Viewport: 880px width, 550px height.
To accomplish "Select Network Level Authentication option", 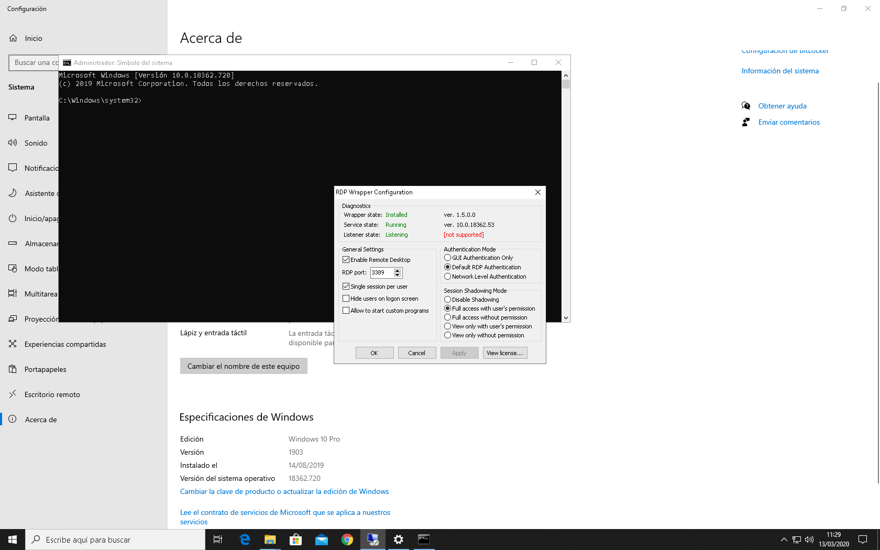I will 447,277.
